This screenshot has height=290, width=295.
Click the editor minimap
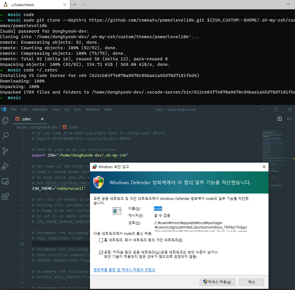[x=278, y=160]
